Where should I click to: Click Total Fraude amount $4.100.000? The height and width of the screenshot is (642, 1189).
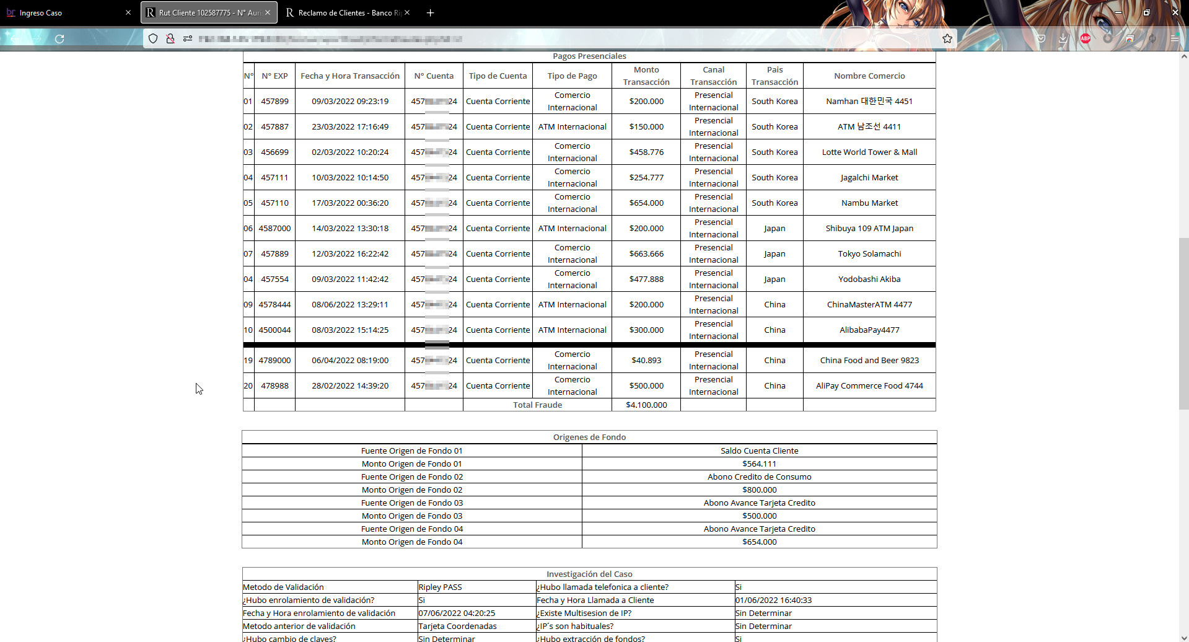click(646, 405)
